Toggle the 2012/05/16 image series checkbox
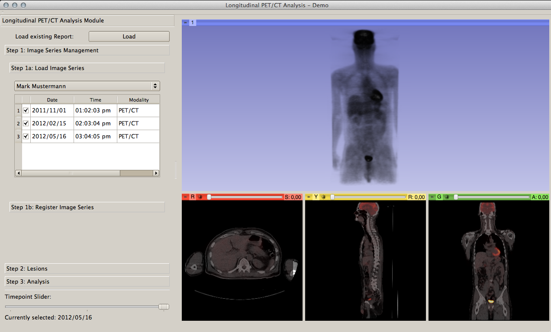 click(26, 137)
